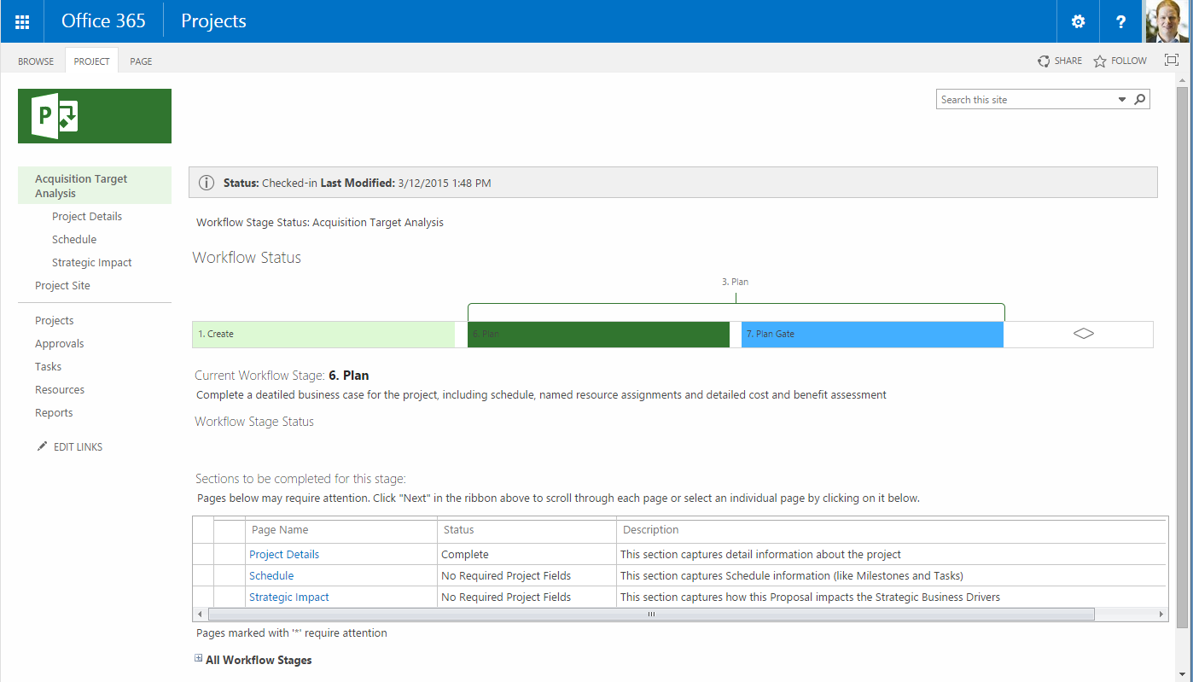The width and height of the screenshot is (1193, 682).
Task: Switch to the Browse tab
Action: pos(36,61)
